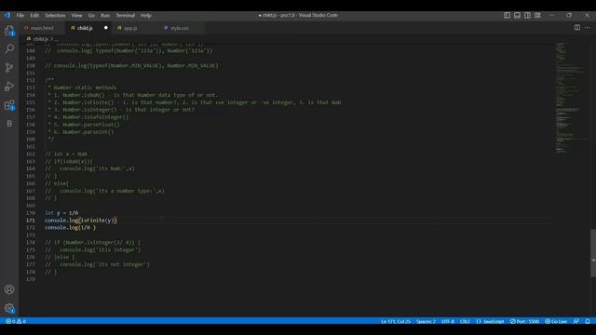Open the Manage gear icon
The height and width of the screenshot is (335, 596).
9,308
